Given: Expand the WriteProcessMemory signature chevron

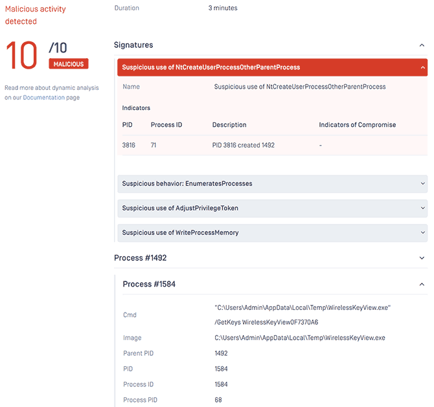Looking at the screenshot, I should (x=422, y=232).
